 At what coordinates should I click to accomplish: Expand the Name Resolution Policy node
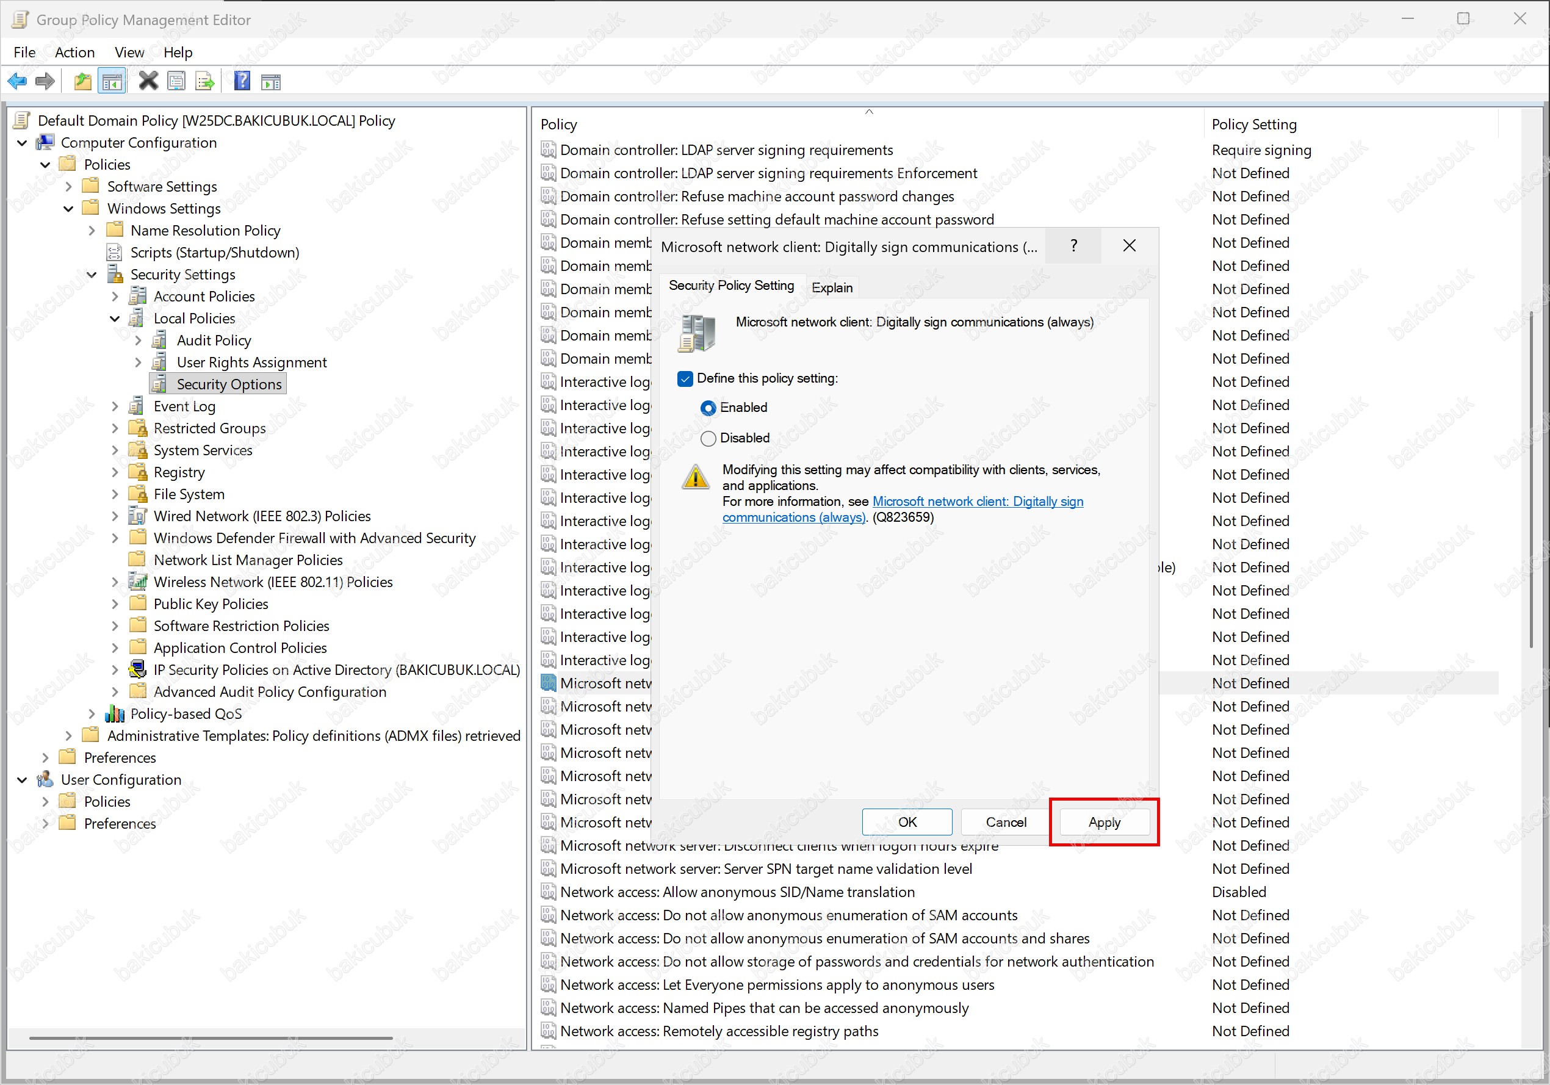(x=92, y=231)
